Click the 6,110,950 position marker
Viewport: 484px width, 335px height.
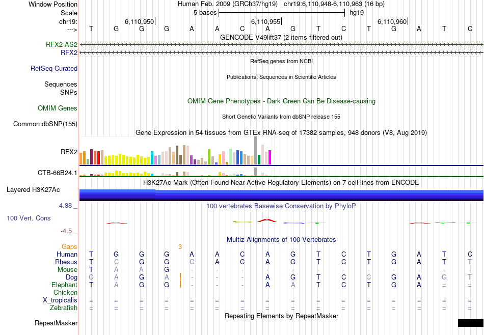point(139,21)
